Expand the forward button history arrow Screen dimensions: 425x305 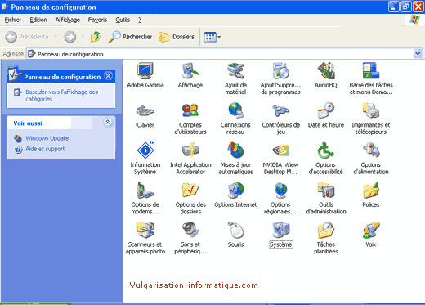83,37
